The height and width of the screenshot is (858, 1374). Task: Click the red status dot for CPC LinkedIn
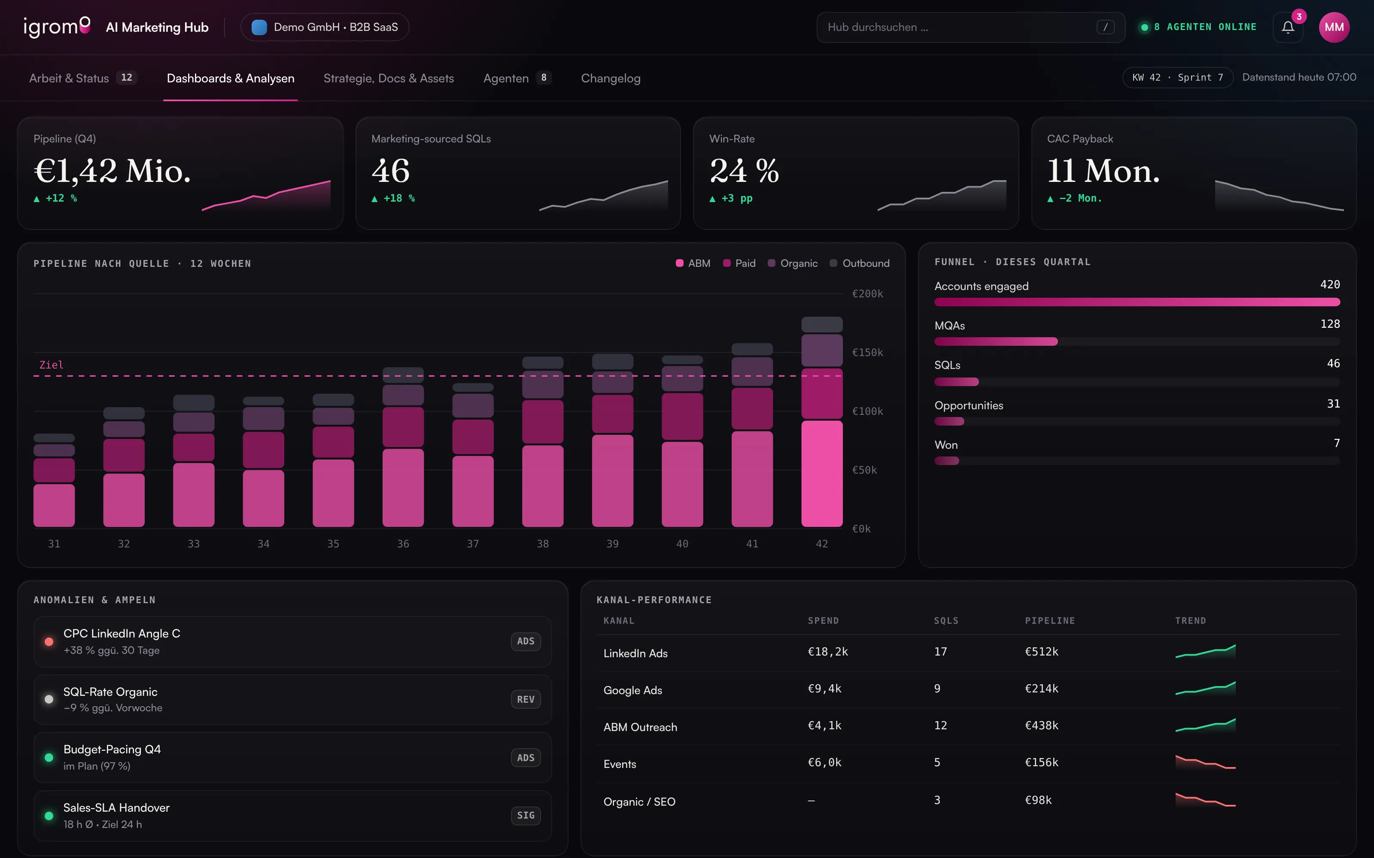click(49, 641)
